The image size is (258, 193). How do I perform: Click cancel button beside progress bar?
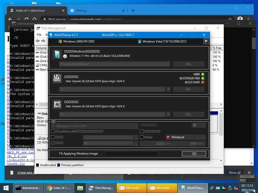point(194,154)
